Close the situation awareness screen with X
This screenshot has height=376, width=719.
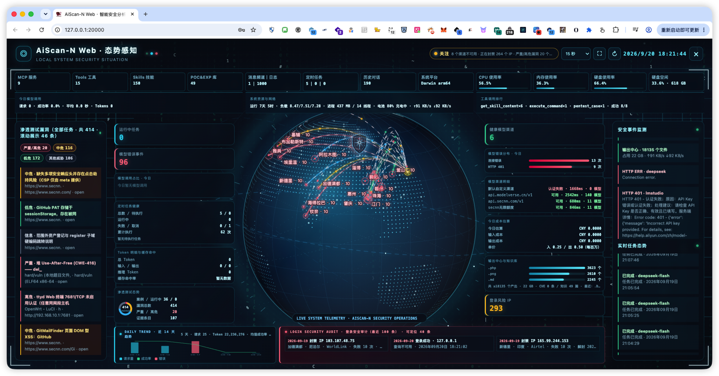click(x=696, y=54)
